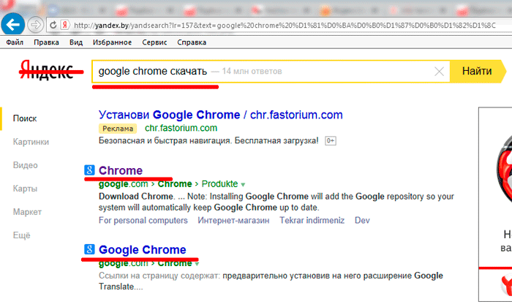Open dropdown arrow after Produkte
512x307 pixels.
point(243,185)
